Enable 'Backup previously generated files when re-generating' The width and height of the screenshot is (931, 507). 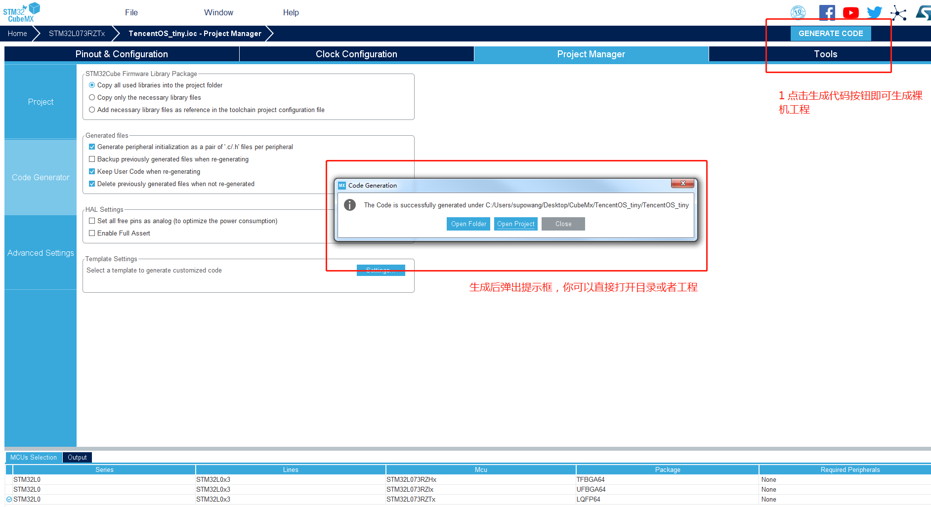pyautogui.click(x=92, y=159)
